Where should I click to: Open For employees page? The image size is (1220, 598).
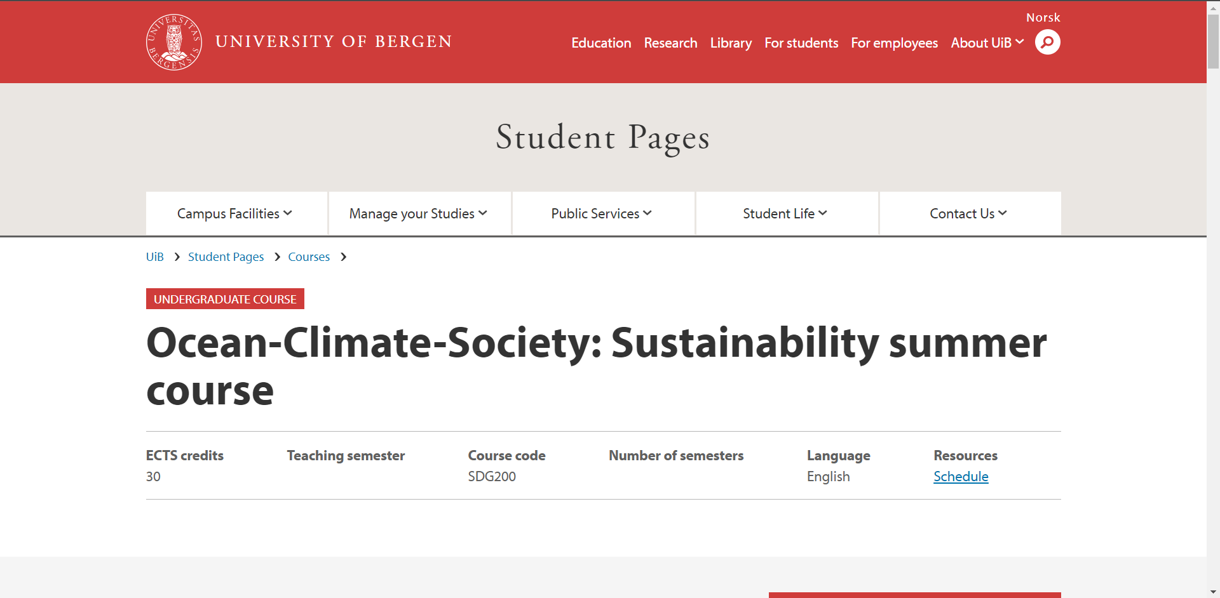coord(894,43)
